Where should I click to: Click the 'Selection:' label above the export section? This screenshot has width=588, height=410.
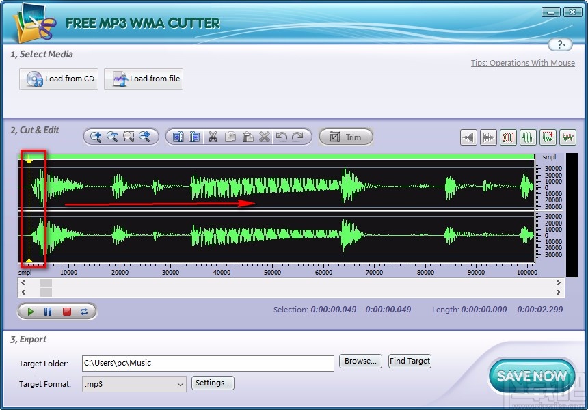[291, 310]
